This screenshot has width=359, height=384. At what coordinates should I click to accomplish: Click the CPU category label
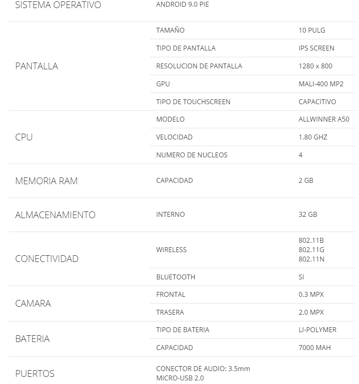tap(24, 137)
